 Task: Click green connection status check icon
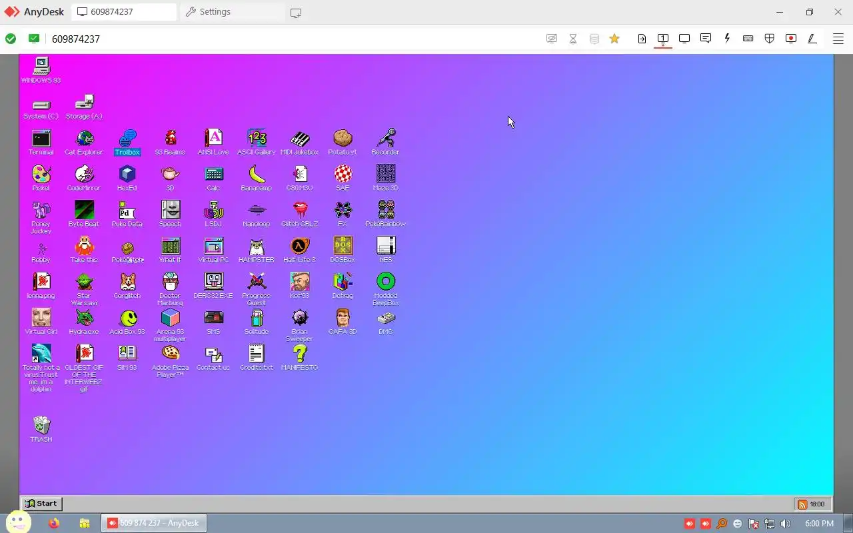[x=11, y=39]
